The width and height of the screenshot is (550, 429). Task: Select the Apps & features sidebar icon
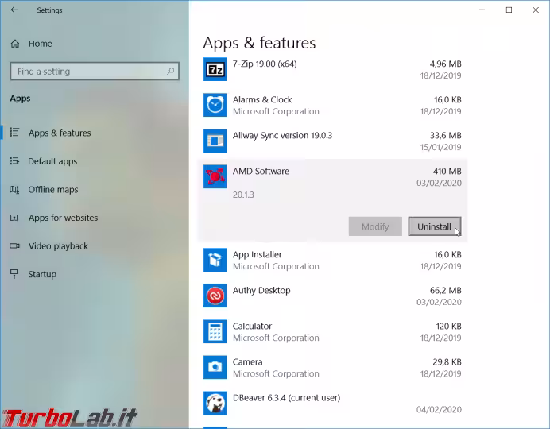click(14, 133)
